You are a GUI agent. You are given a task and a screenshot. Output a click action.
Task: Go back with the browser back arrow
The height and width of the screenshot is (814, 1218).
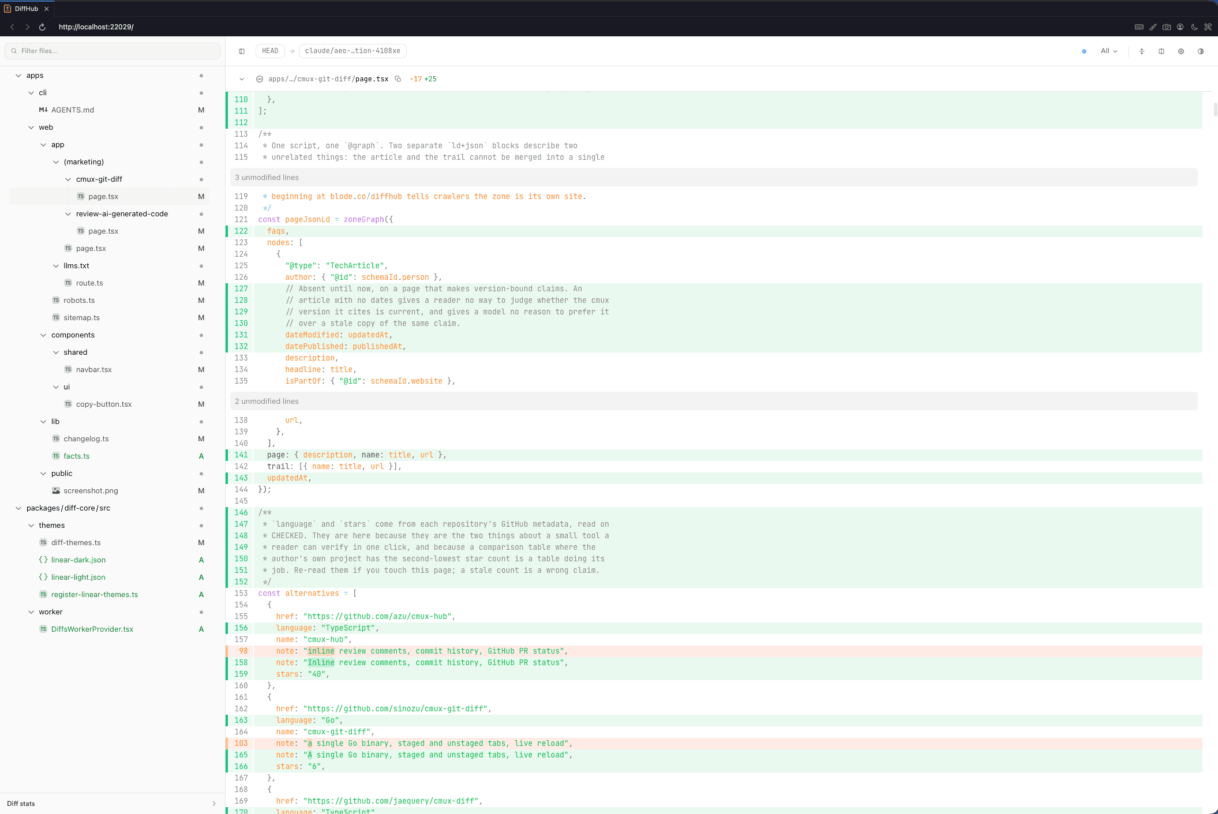[12, 27]
